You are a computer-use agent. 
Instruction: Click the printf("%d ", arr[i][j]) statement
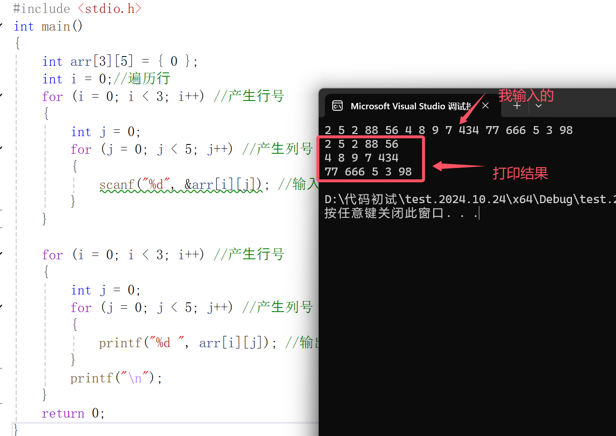pyautogui.click(x=188, y=343)
